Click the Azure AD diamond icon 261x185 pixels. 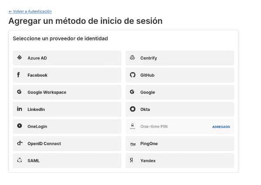pos(20,58)
